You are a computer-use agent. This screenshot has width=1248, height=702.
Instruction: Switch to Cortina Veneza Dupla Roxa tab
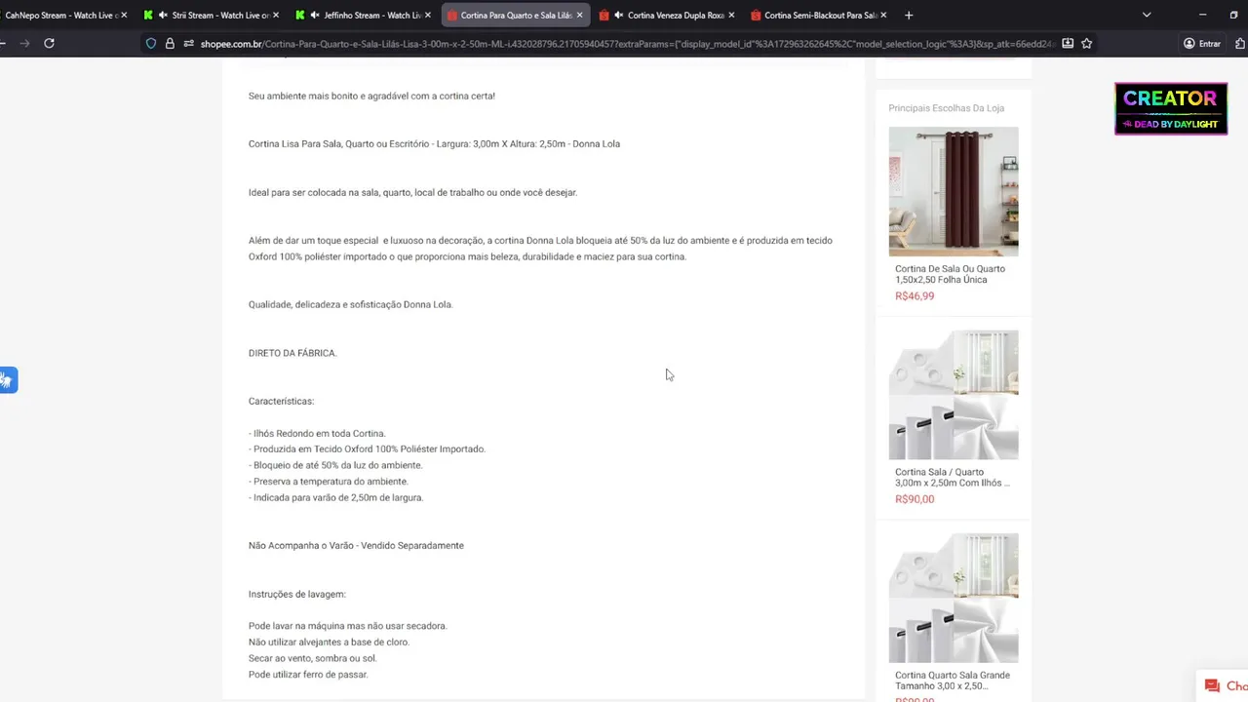pos(666,15)
